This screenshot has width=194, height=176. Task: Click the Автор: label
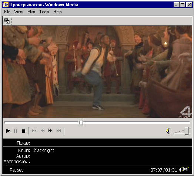pos(23,156)
